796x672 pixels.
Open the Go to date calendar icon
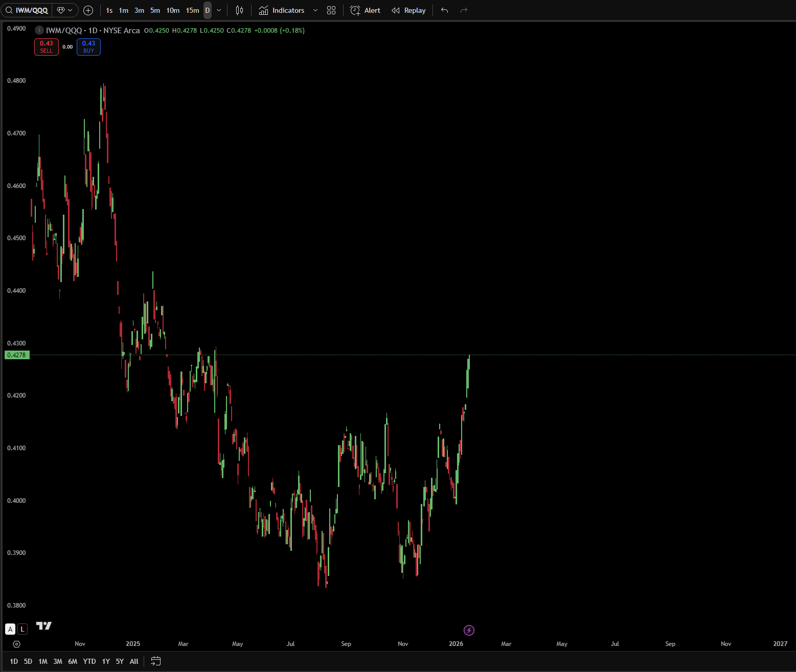156,661
